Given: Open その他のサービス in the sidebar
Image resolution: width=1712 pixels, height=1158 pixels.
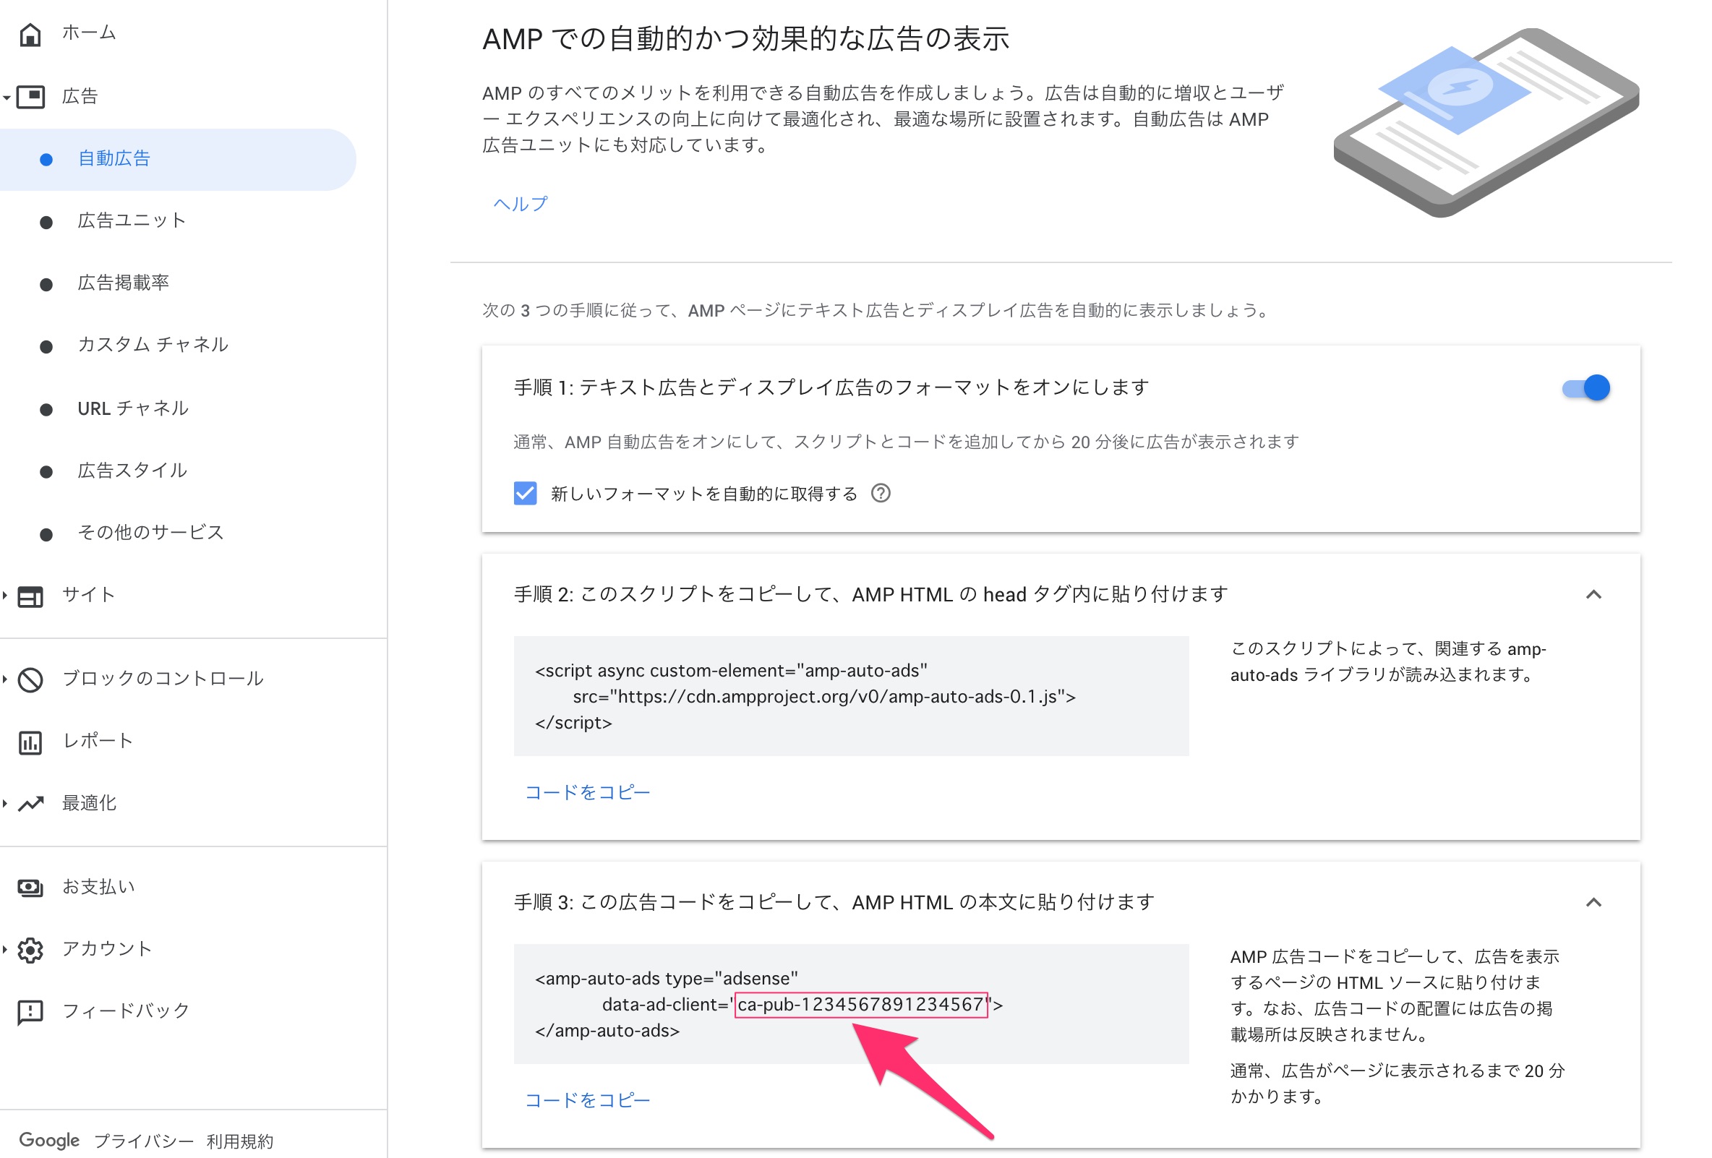Looking at the screenshot, I should pos(151,533).
